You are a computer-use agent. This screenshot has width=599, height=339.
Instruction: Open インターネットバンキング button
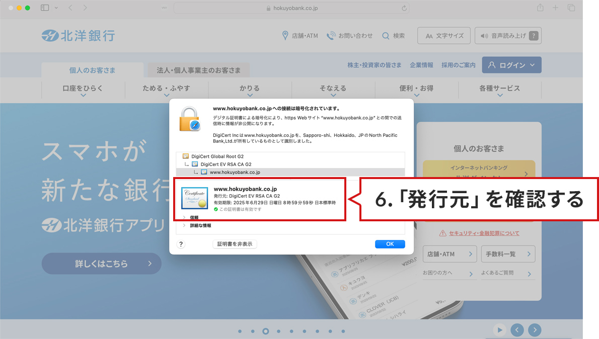[479, 168]
